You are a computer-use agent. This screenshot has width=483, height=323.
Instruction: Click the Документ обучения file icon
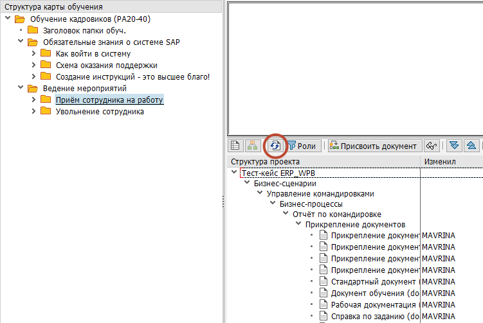pos(324,293)
